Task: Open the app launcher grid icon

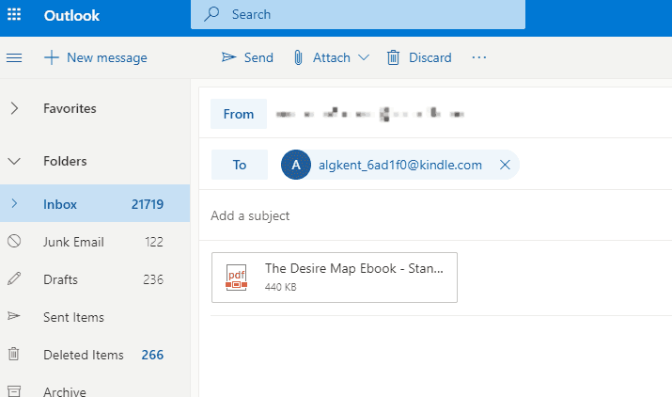Action: (14, 15)
